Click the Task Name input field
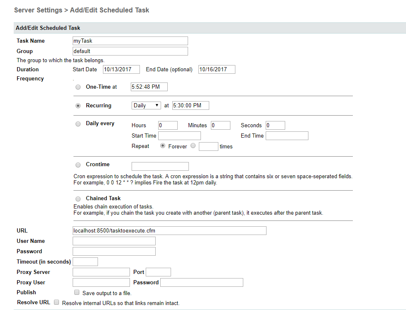Viewport: 406px width, 310px height. 130,41
